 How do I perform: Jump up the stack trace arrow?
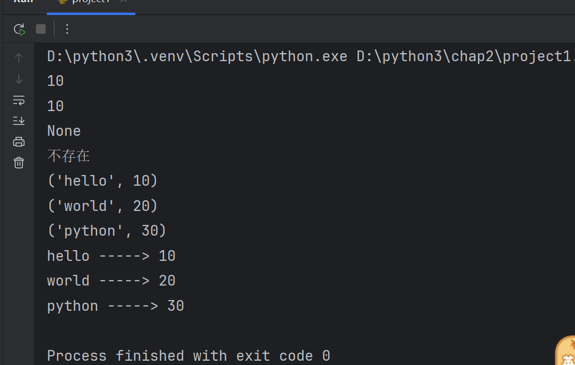pos(19,58)
